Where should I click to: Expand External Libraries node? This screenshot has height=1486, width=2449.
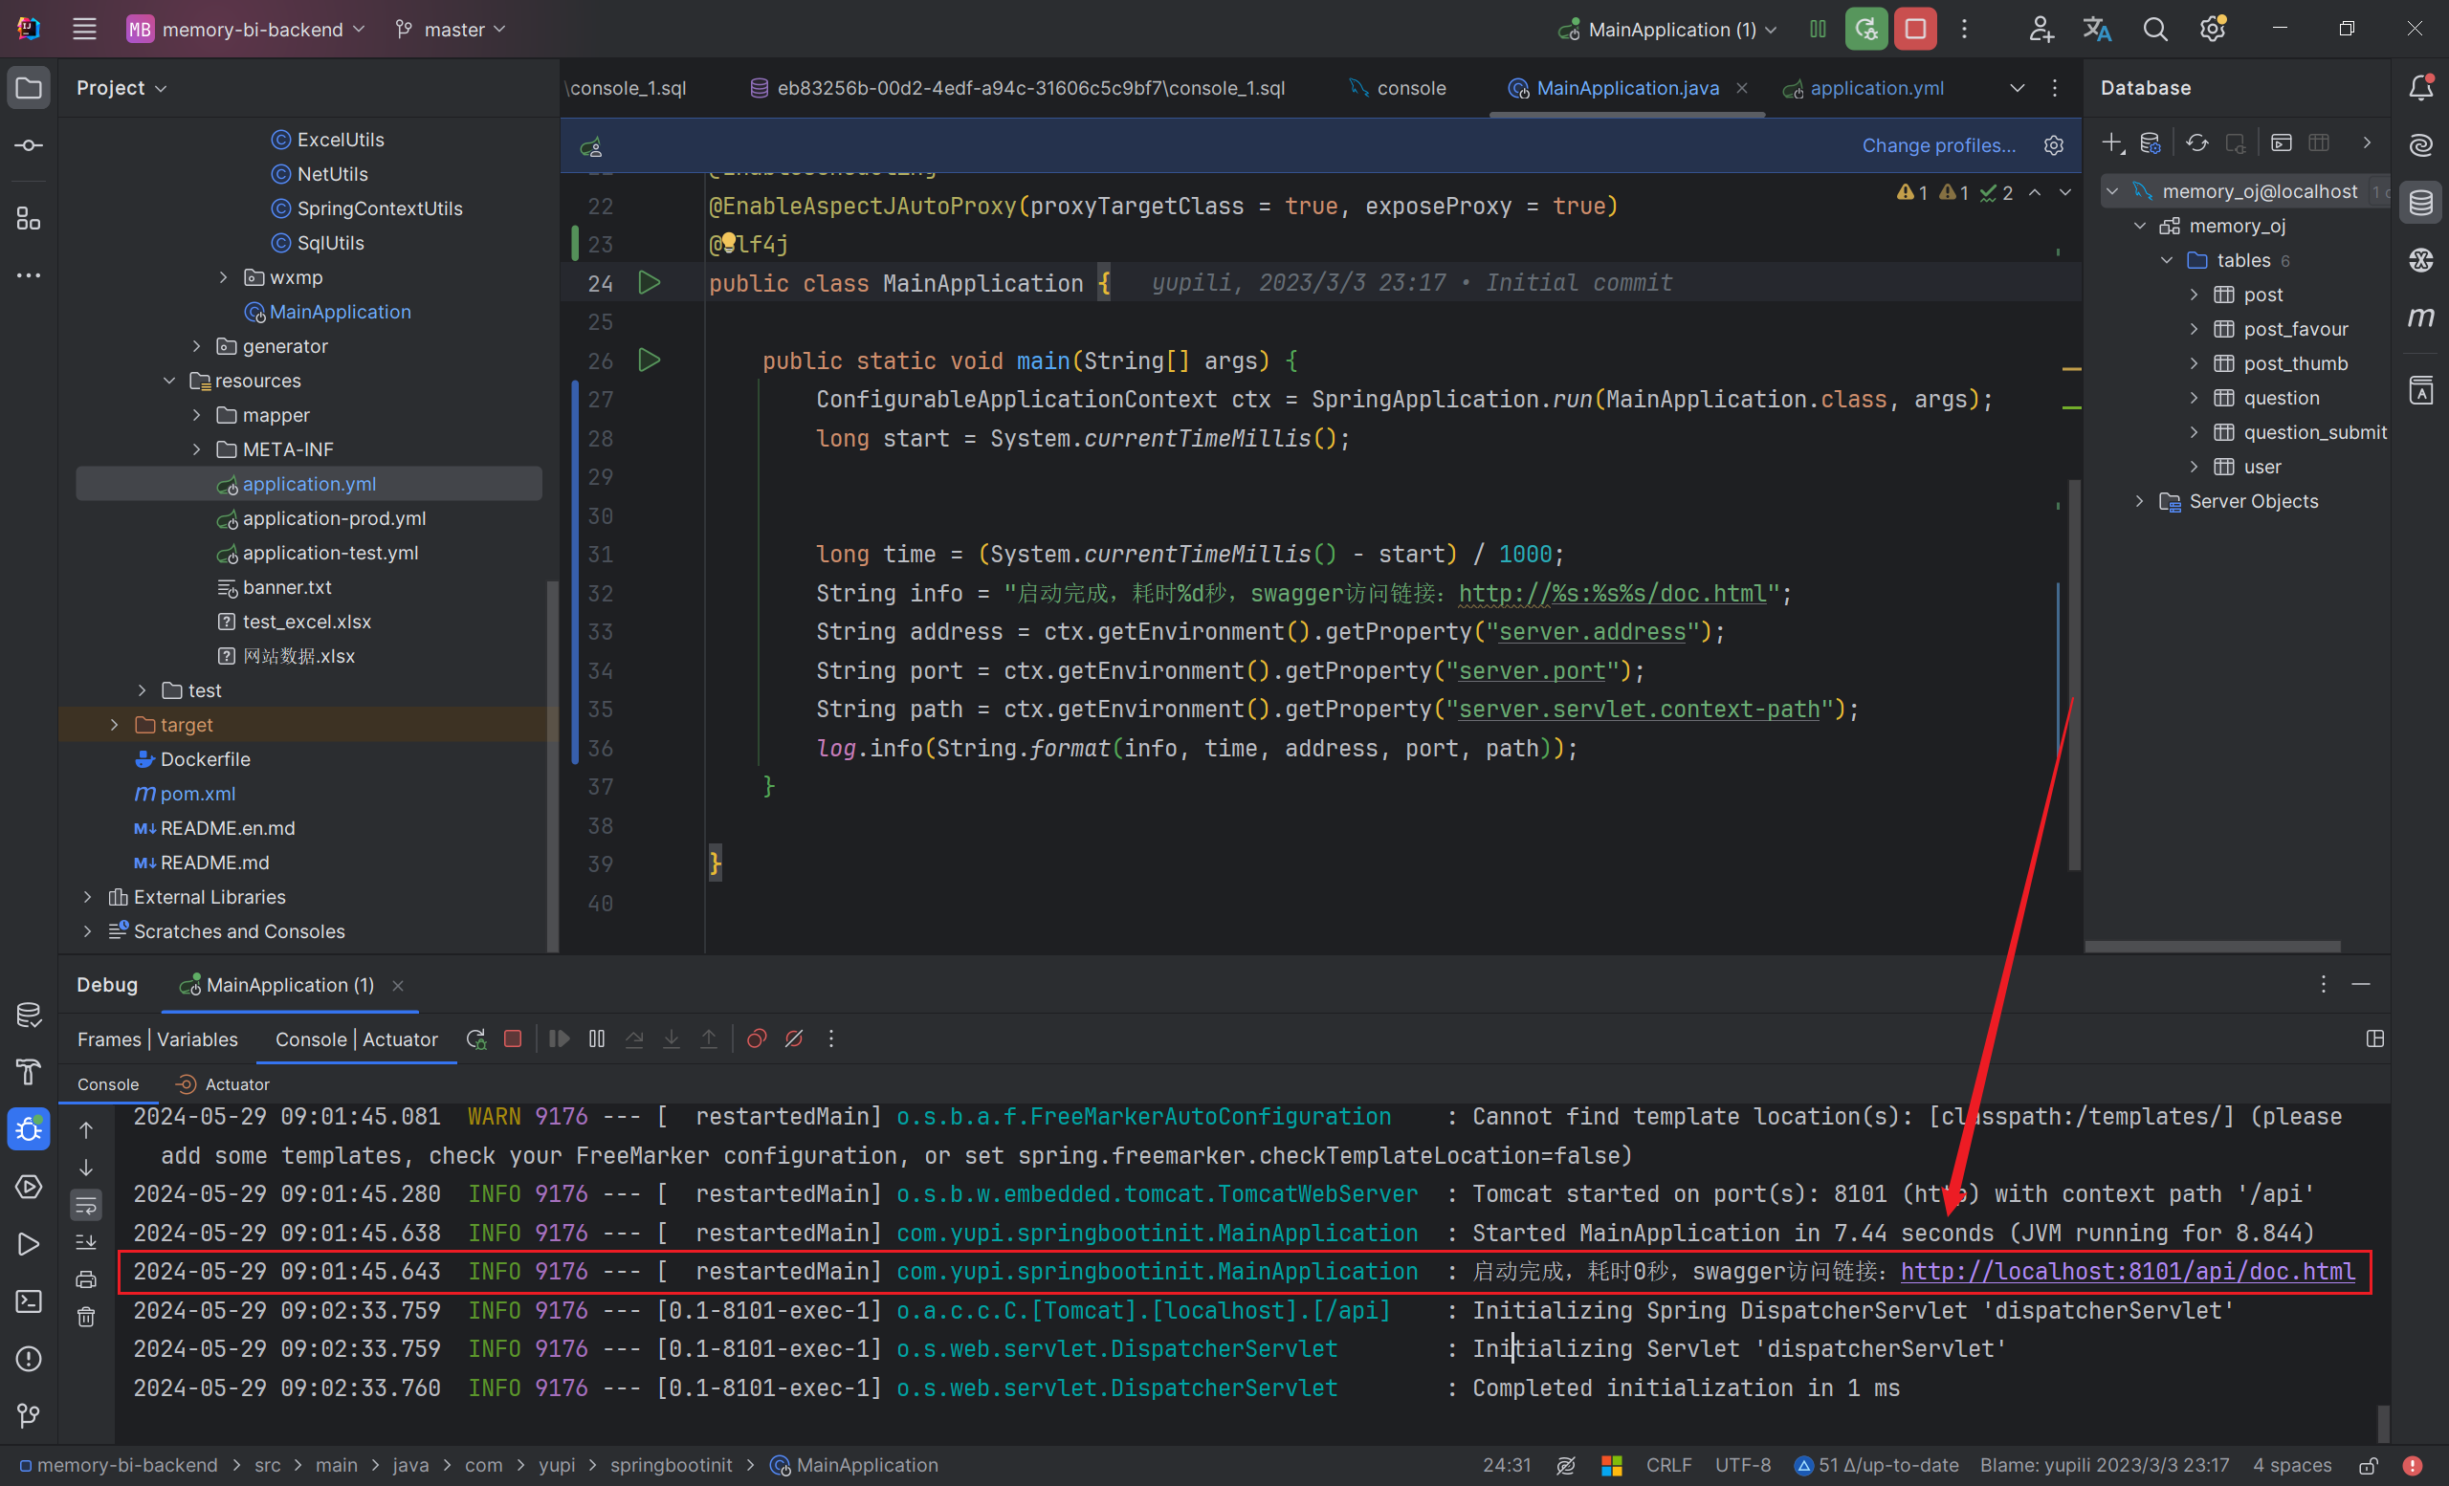click(87, 897)
